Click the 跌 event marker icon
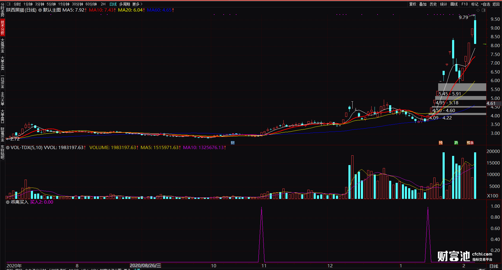The image size is (502, 270). click(x=456, y=143)
